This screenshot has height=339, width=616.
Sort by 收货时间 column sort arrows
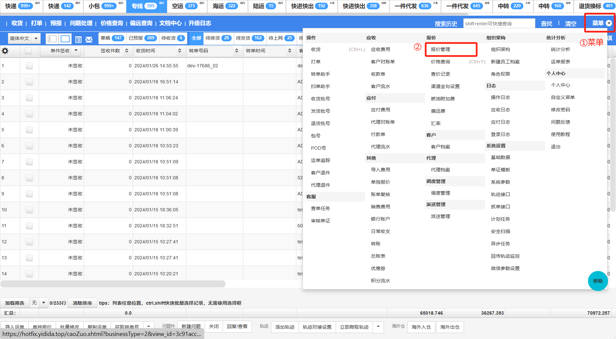(x=180, y=51)
